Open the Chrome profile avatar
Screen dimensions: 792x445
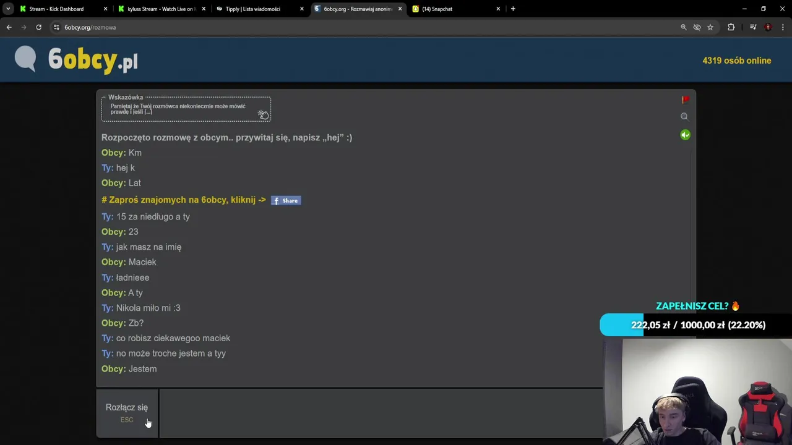(768, 27)
